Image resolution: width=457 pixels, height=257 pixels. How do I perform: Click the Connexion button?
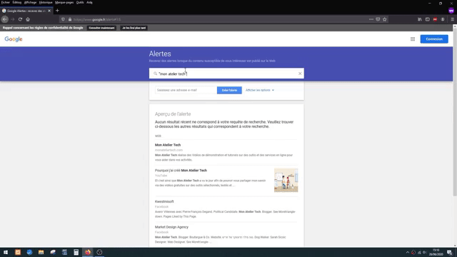(x=434, y=39)
